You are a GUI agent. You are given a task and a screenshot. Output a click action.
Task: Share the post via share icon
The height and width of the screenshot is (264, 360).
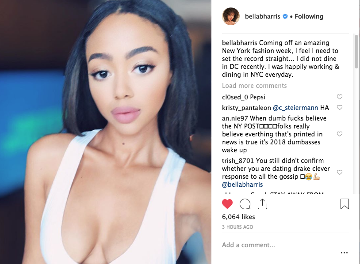(262, 204)
